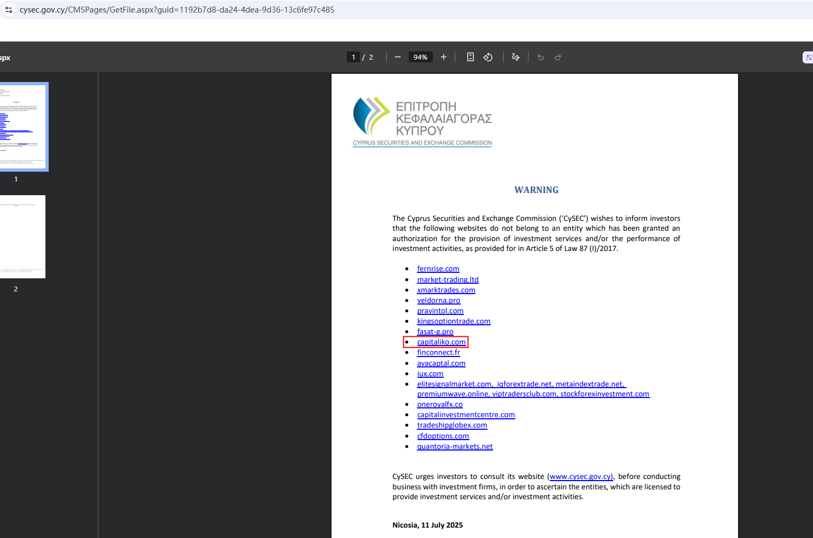Viewport: 813px width, 538px height.
Task: Select page 1 thumbnail in sidebar
Action: point(23,127)
